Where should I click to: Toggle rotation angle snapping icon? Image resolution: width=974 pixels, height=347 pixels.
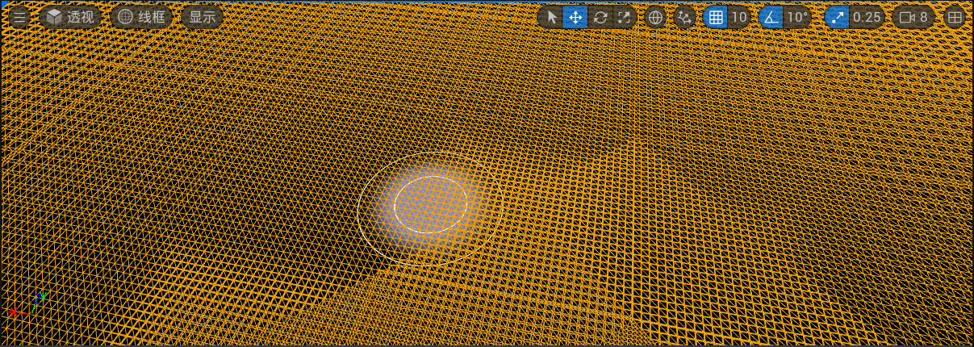tap(771, 17)
